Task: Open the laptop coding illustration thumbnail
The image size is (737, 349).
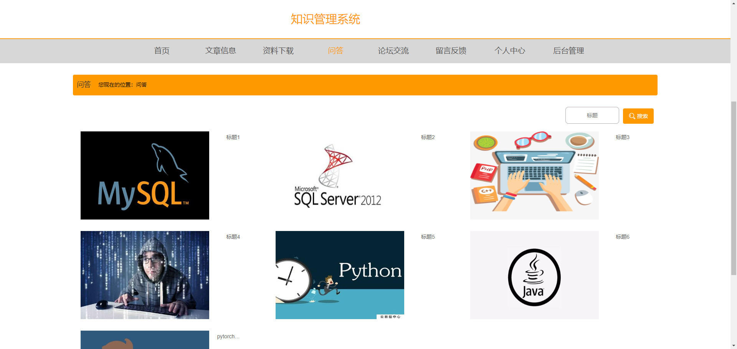Action: pyautogui.click(x=534, y=175)
